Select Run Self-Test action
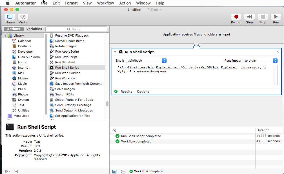Image resolution: width=284 pixels, height=174 pixels. [65, 62]
